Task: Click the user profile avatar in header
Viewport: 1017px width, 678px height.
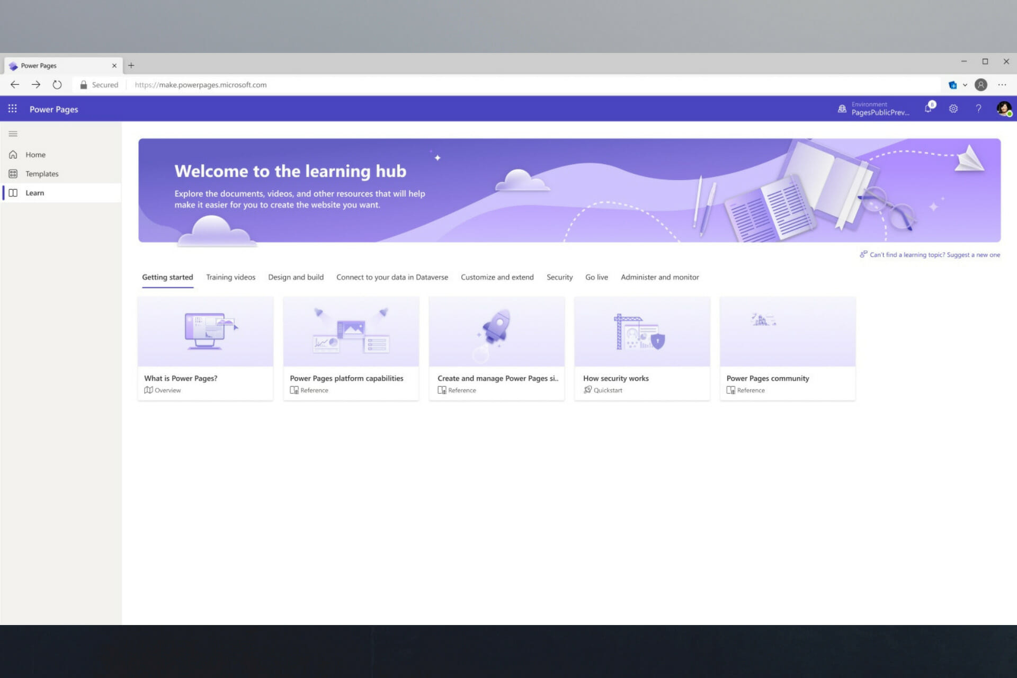Action: (1004, 109)
